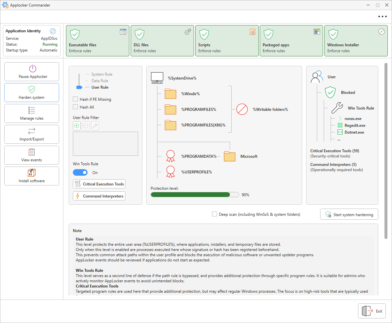
Task: Select the System Rule level
Action: click(x=102, y=74)
